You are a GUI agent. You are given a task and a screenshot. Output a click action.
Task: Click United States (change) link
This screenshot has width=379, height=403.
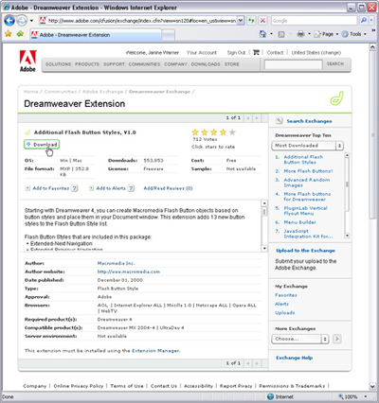316,53
